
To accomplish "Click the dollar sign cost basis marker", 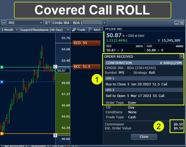I will tap(55, 135).
